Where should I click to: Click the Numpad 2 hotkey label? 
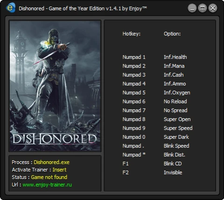coord(134,66)
